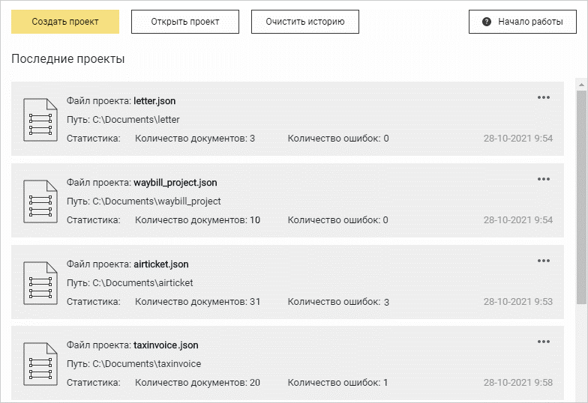
Task: Click the Открыть проект button
Action: pos(185,22)
